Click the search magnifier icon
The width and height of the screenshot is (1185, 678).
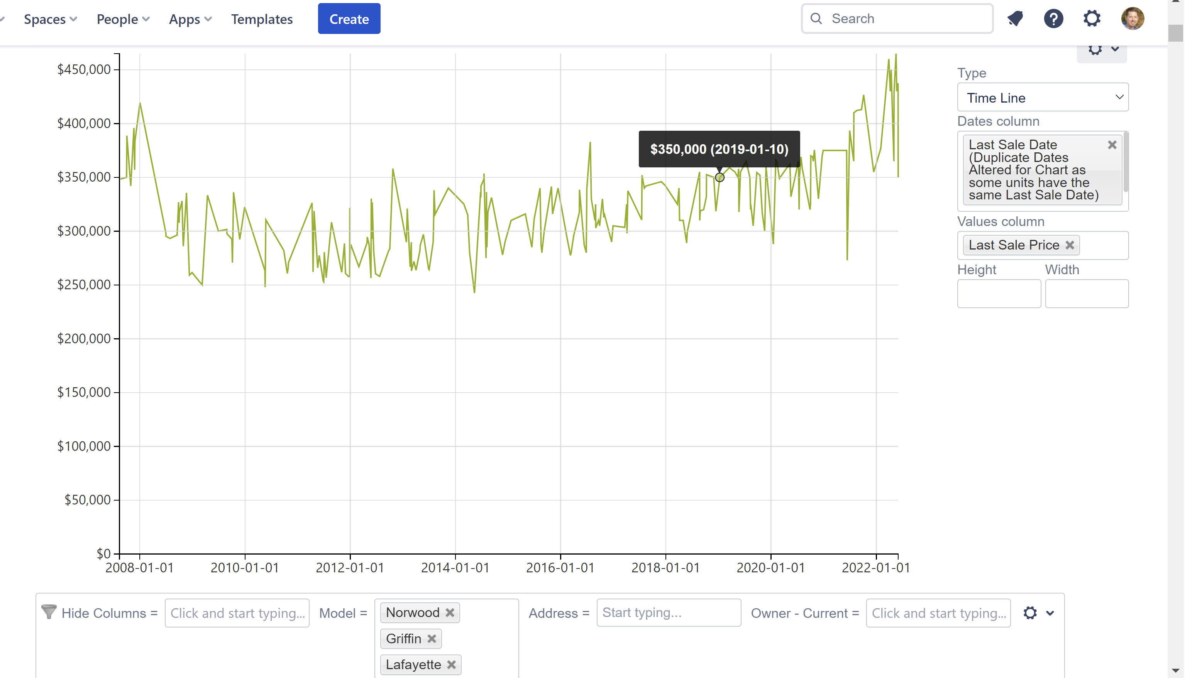[816, 18]
